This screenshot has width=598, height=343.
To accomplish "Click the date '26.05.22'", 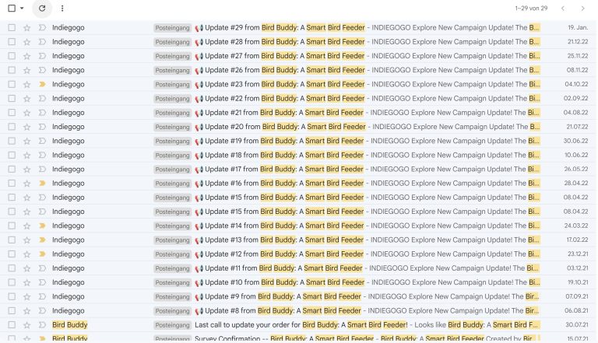I will click(x=576, y=170).
